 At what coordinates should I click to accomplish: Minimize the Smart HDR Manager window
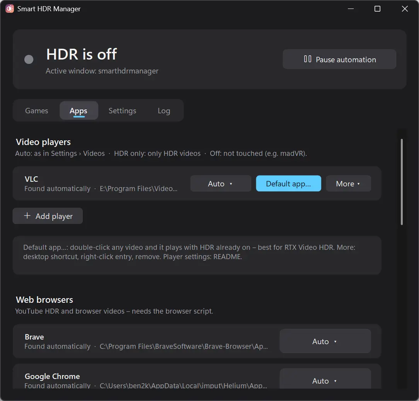coord(351,9)
